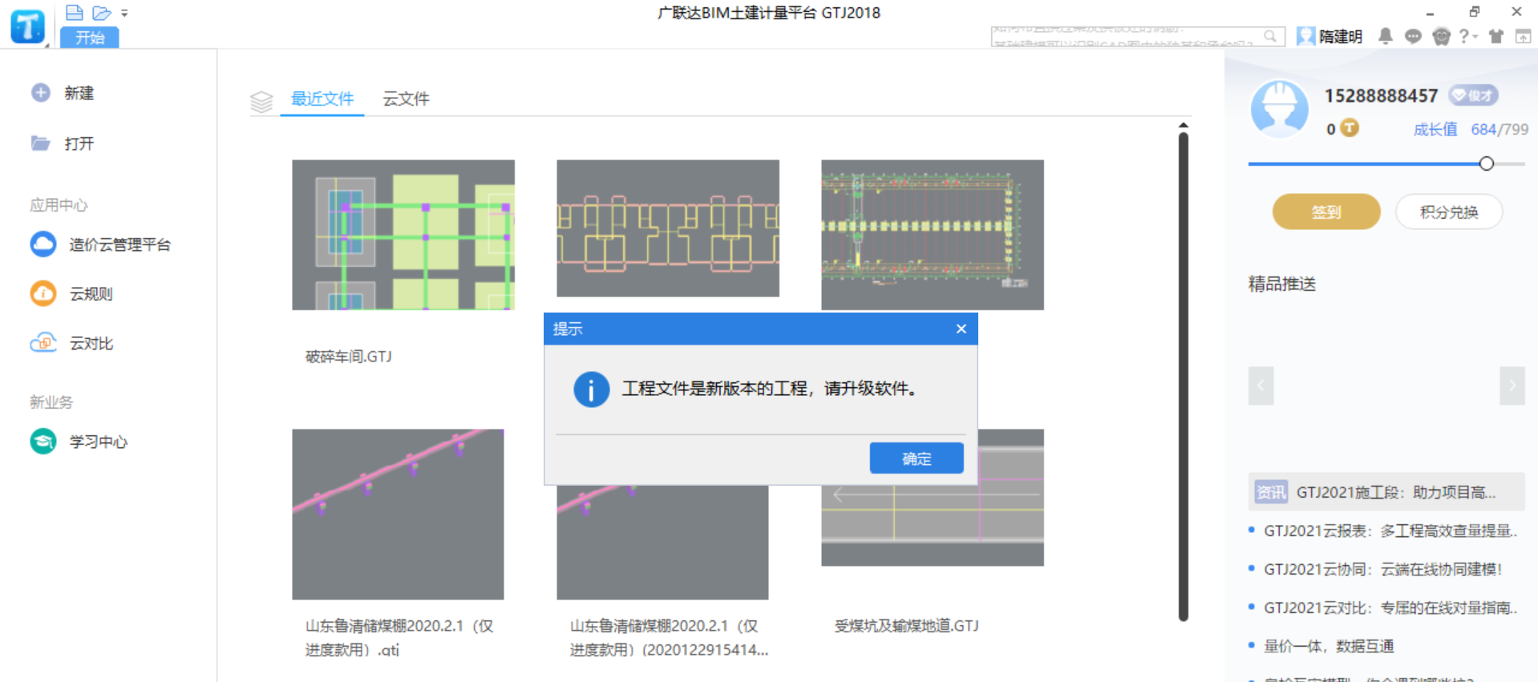Click the recent files vertical scrollbar
Image resolution: width=1538 pixels, height=682 pixels.
(x=1184, y=377)
